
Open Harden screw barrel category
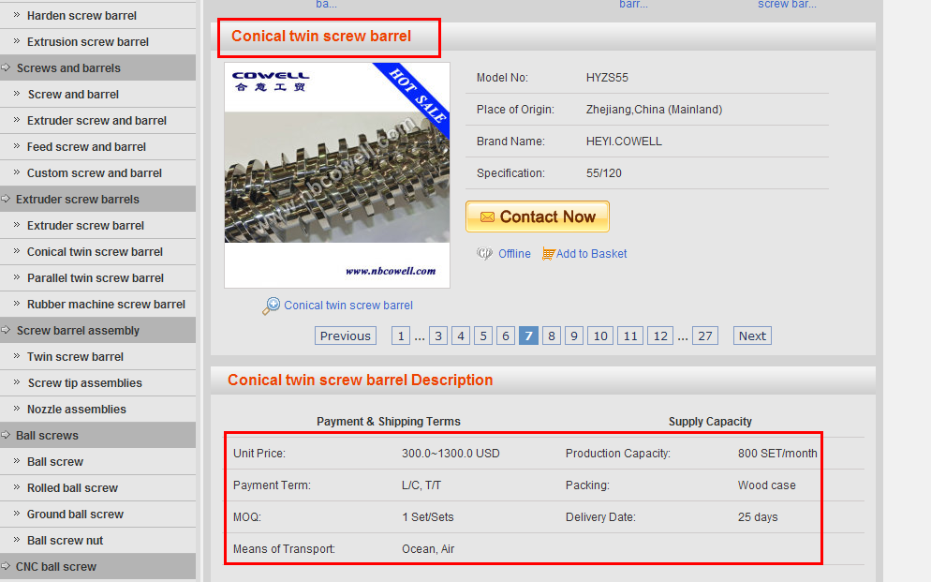(81, 15)
